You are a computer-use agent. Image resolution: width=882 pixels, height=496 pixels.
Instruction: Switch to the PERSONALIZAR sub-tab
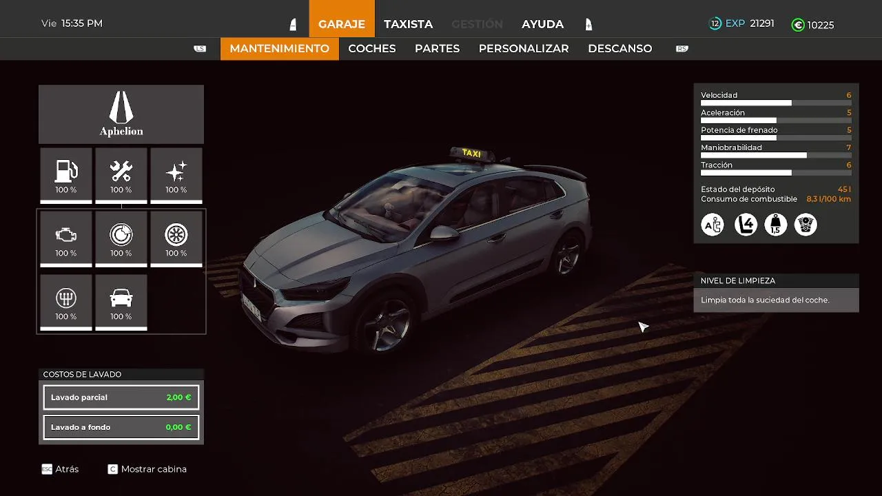[524, 49]
